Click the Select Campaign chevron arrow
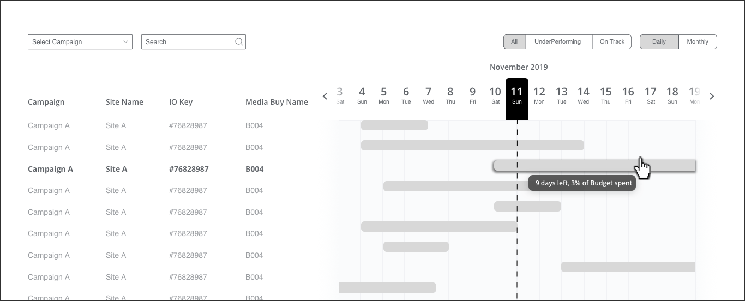 [x=126, y=41]
